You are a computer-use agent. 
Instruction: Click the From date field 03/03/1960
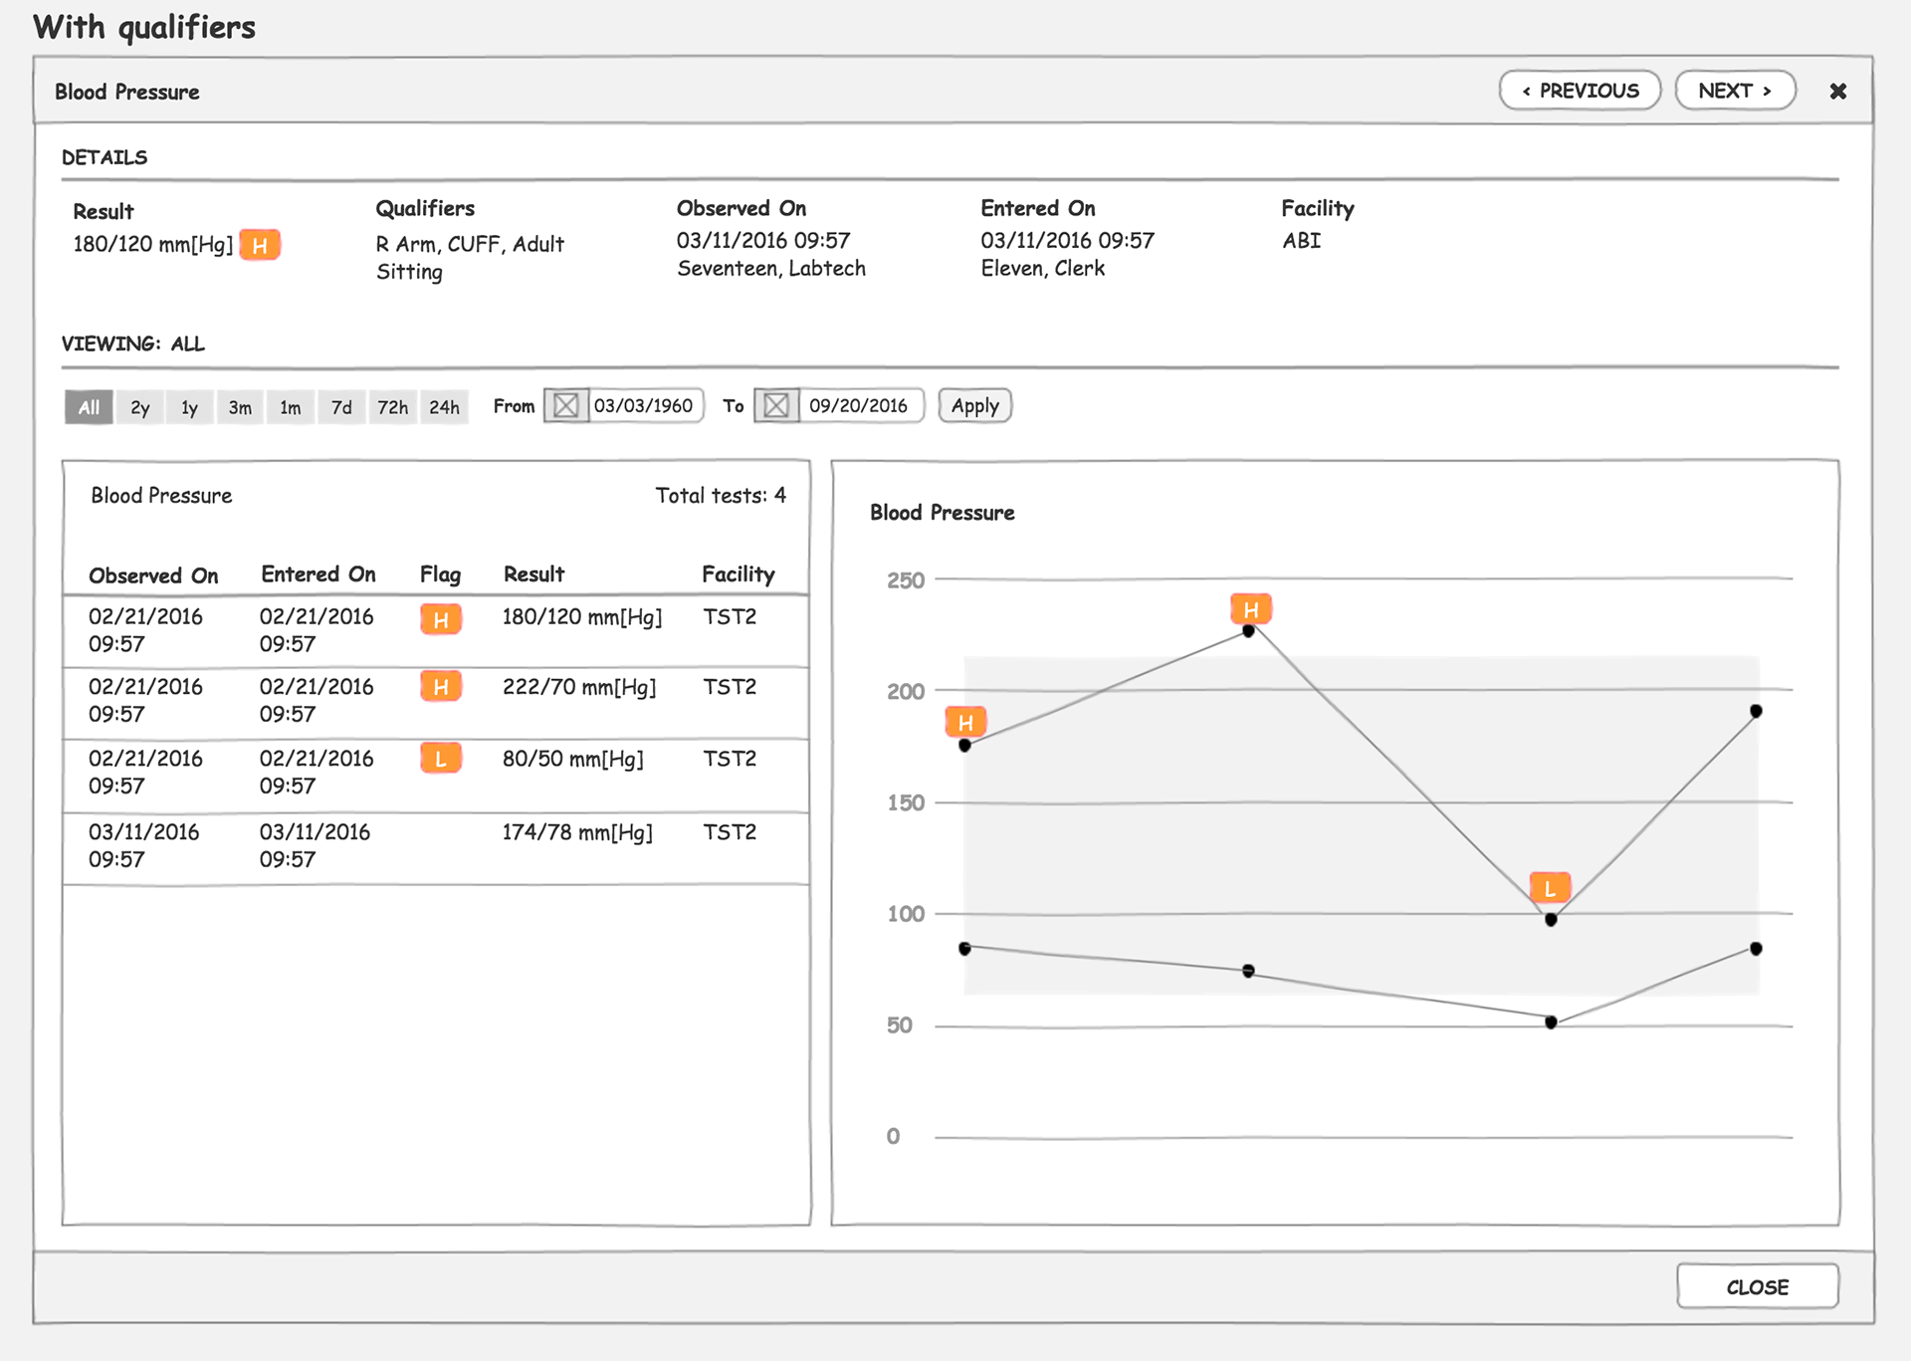[x=644, y=406]
